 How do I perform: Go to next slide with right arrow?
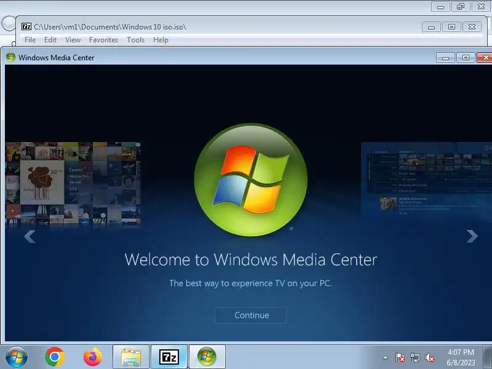coord(472,236)
